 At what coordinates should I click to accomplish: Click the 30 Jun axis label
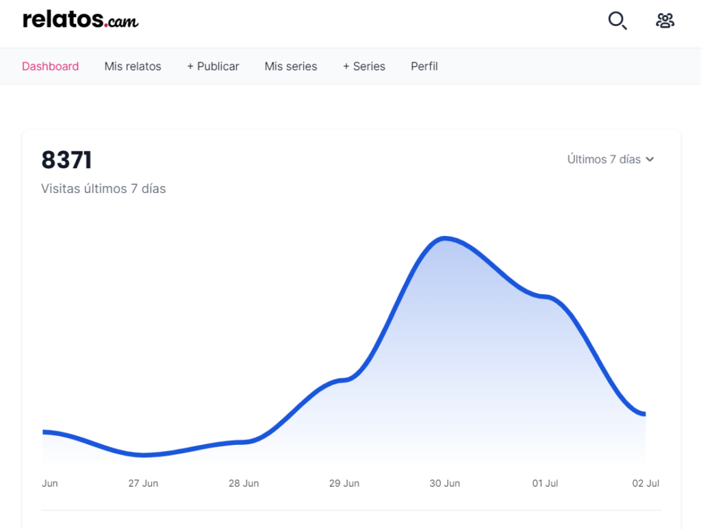[x=445, y=483]
